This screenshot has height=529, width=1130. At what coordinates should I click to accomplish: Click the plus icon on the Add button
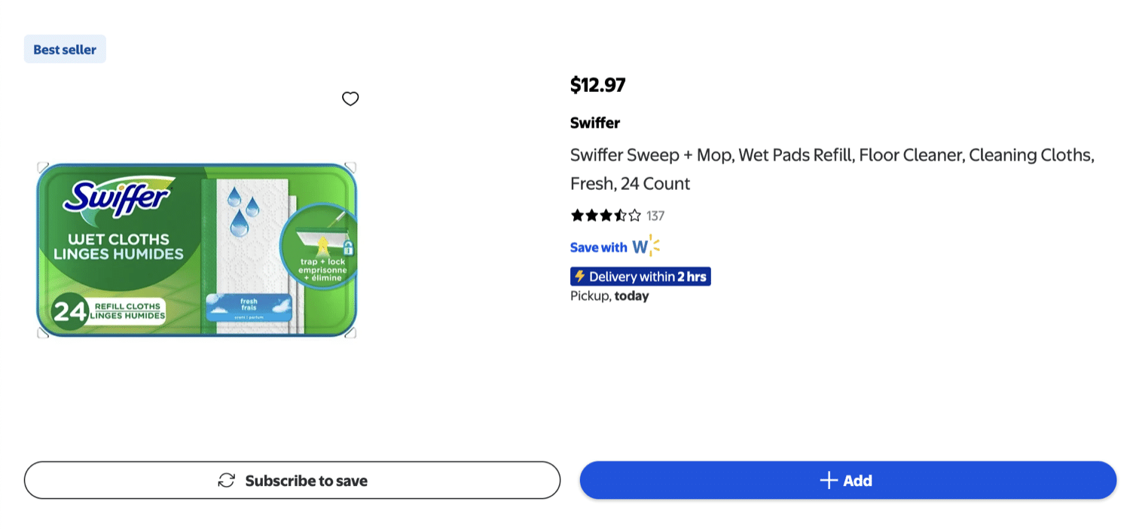[x=828, y=481]
